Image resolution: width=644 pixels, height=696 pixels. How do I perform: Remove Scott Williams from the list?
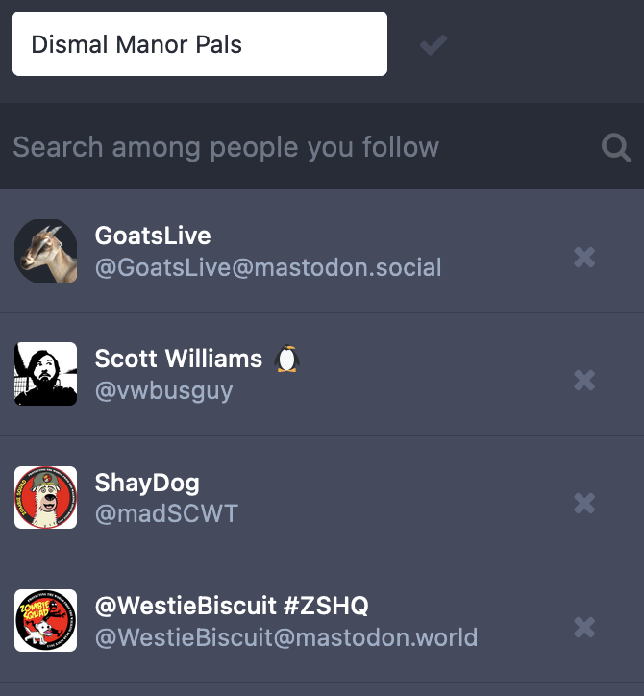click(x=584, y=380)
